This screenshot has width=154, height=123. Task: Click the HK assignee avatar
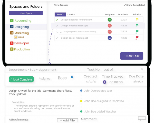click(110, 38)
